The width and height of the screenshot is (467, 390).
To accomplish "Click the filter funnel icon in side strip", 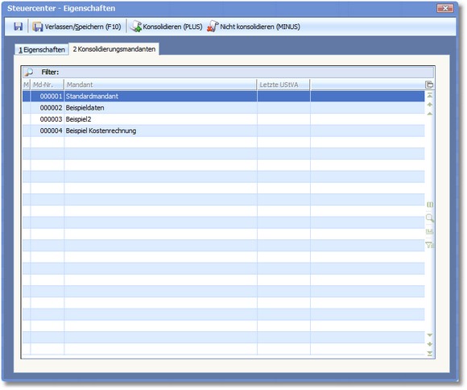I will [429, 245].
